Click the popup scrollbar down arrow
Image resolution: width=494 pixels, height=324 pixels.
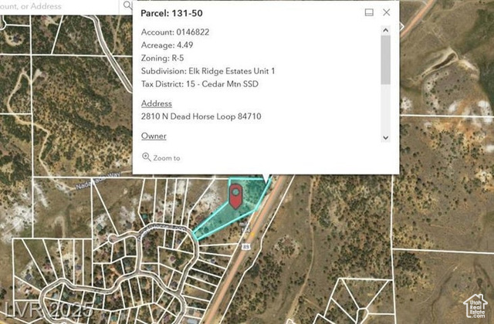tap(386, 137)
